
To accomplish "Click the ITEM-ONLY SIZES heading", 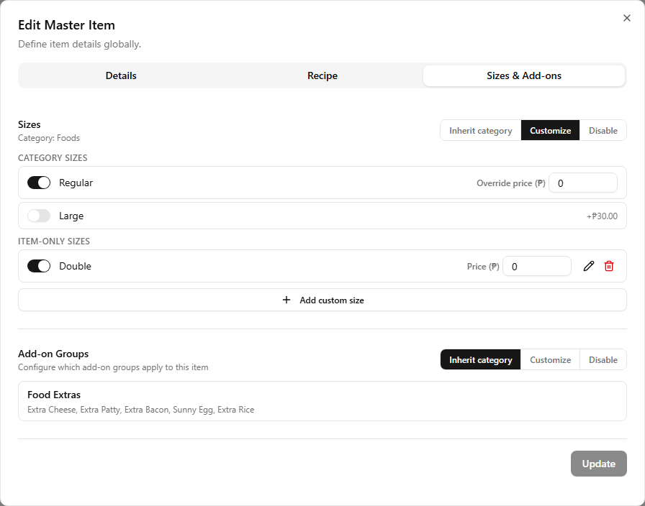I will tap(54, 241).
